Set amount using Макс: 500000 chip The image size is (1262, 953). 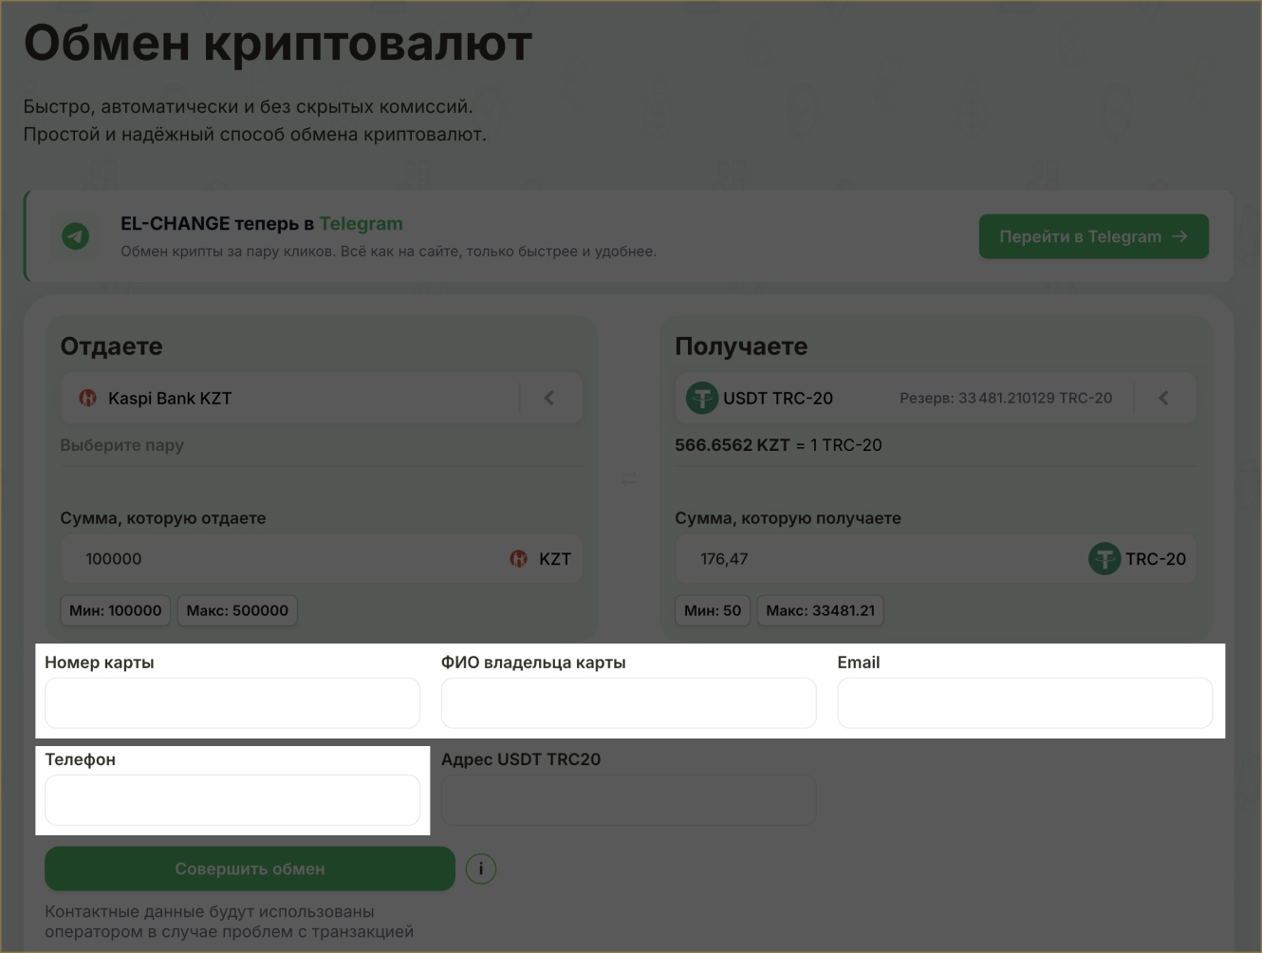pos(237,610)
